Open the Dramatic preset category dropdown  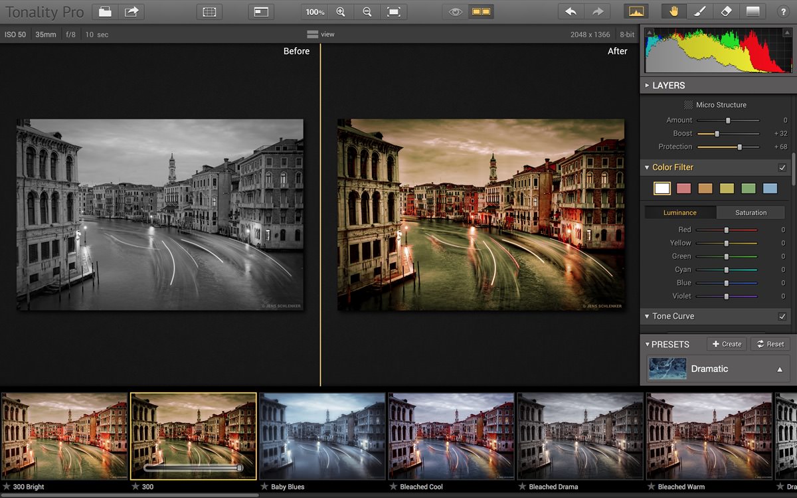point(719,369)
